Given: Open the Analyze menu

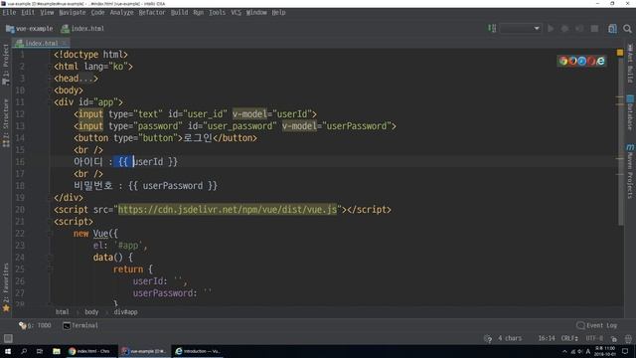Looking at the screenshot, I should point(121,13).
